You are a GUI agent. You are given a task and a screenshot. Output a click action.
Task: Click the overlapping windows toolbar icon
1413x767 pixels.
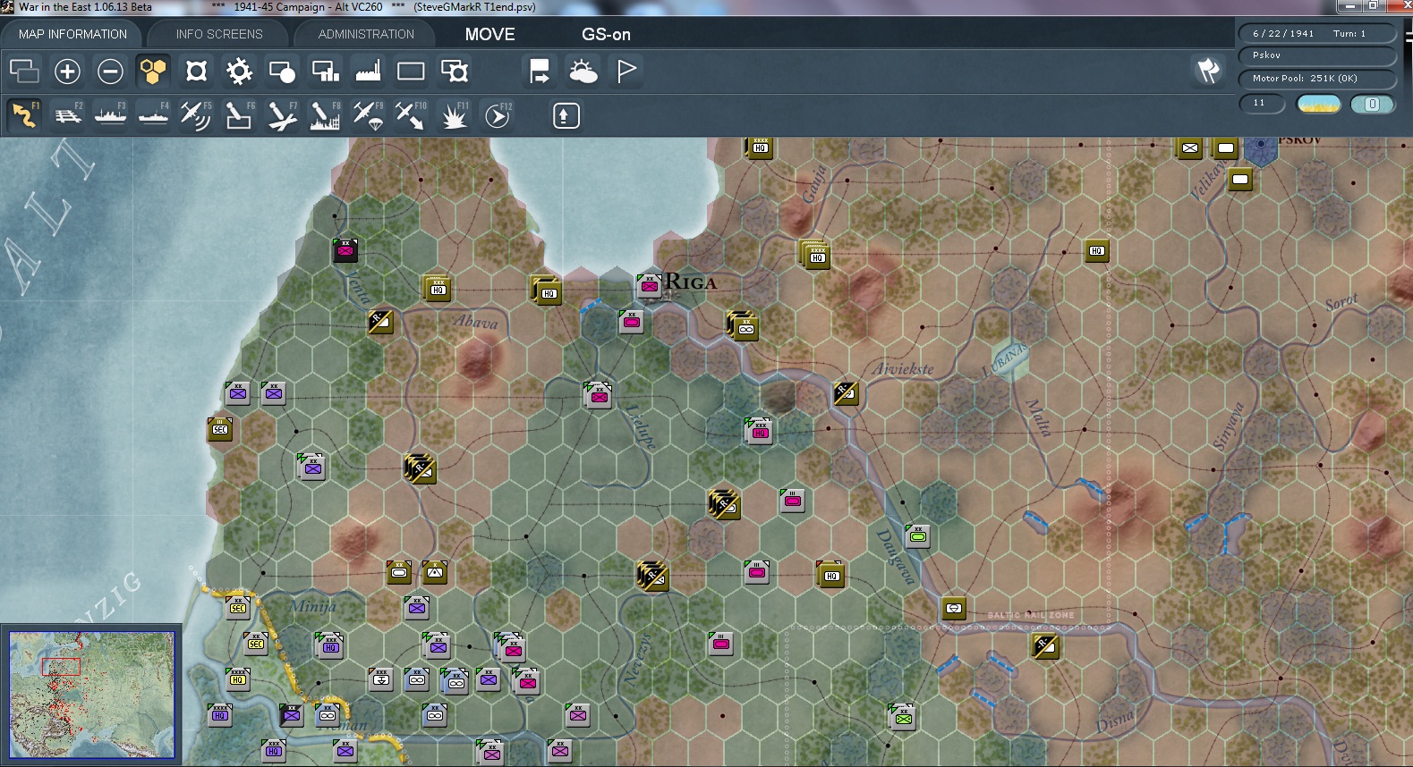pyautogui.click(x=24, y=71)
